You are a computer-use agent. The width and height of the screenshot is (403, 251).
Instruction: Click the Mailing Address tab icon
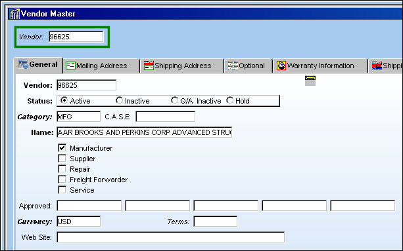70,66
